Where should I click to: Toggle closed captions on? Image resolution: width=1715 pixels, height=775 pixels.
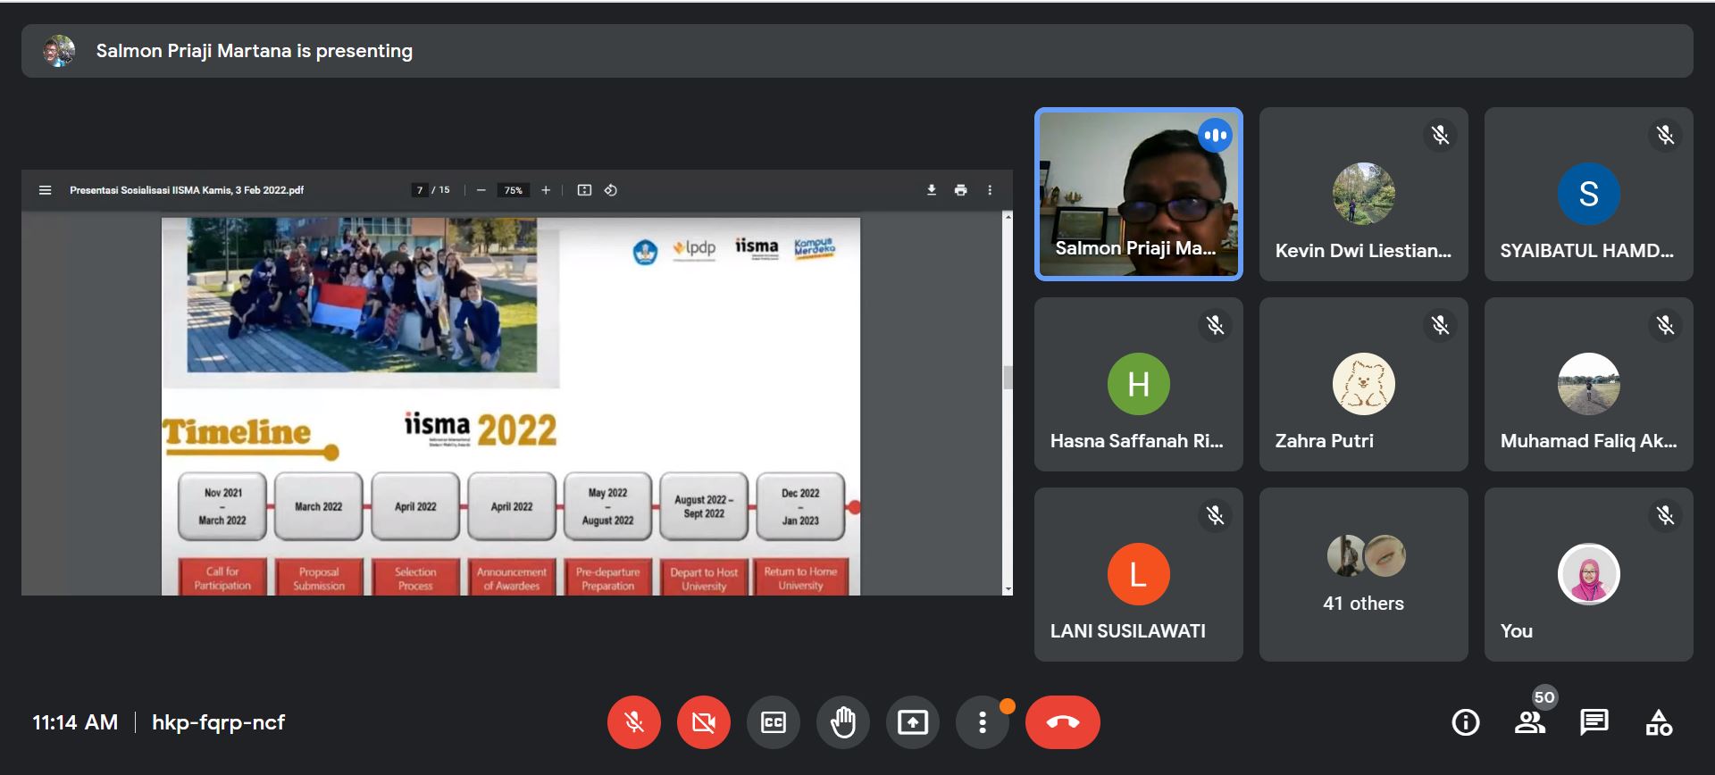[774, 722]
